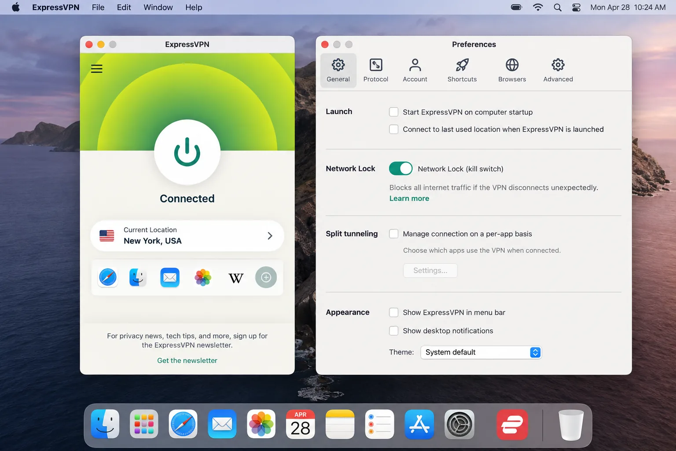Launch Safari shortcut in ExpressVPN window
Image resolution: width=676 pixels, height=451 pixels.
tap(108, 277)
